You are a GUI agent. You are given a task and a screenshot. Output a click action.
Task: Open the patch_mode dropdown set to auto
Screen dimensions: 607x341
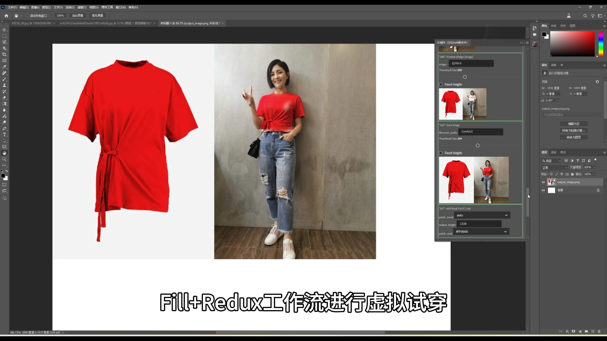click(x=482, y=215)
